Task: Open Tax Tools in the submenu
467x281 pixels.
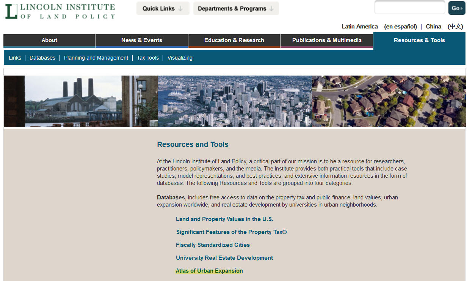Action: pos(148,58)
